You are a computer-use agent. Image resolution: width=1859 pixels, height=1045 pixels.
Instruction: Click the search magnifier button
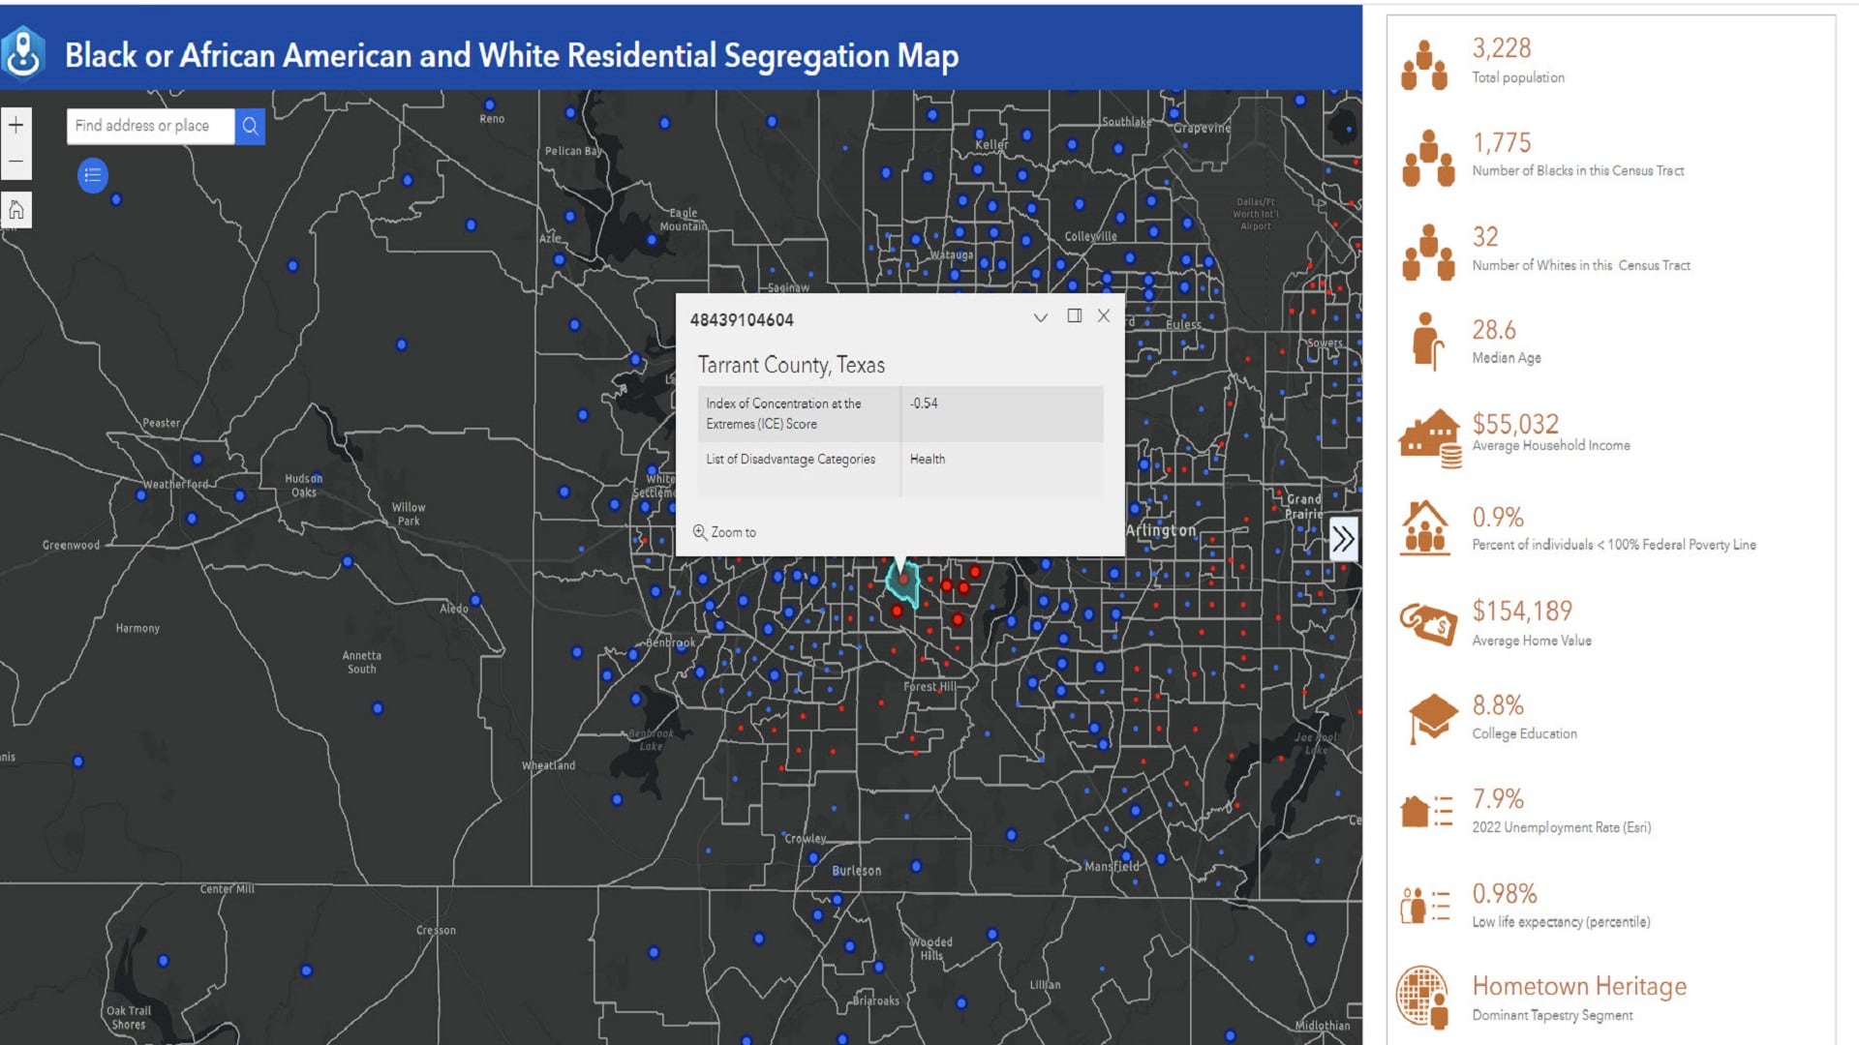click(x=250, y=126)
